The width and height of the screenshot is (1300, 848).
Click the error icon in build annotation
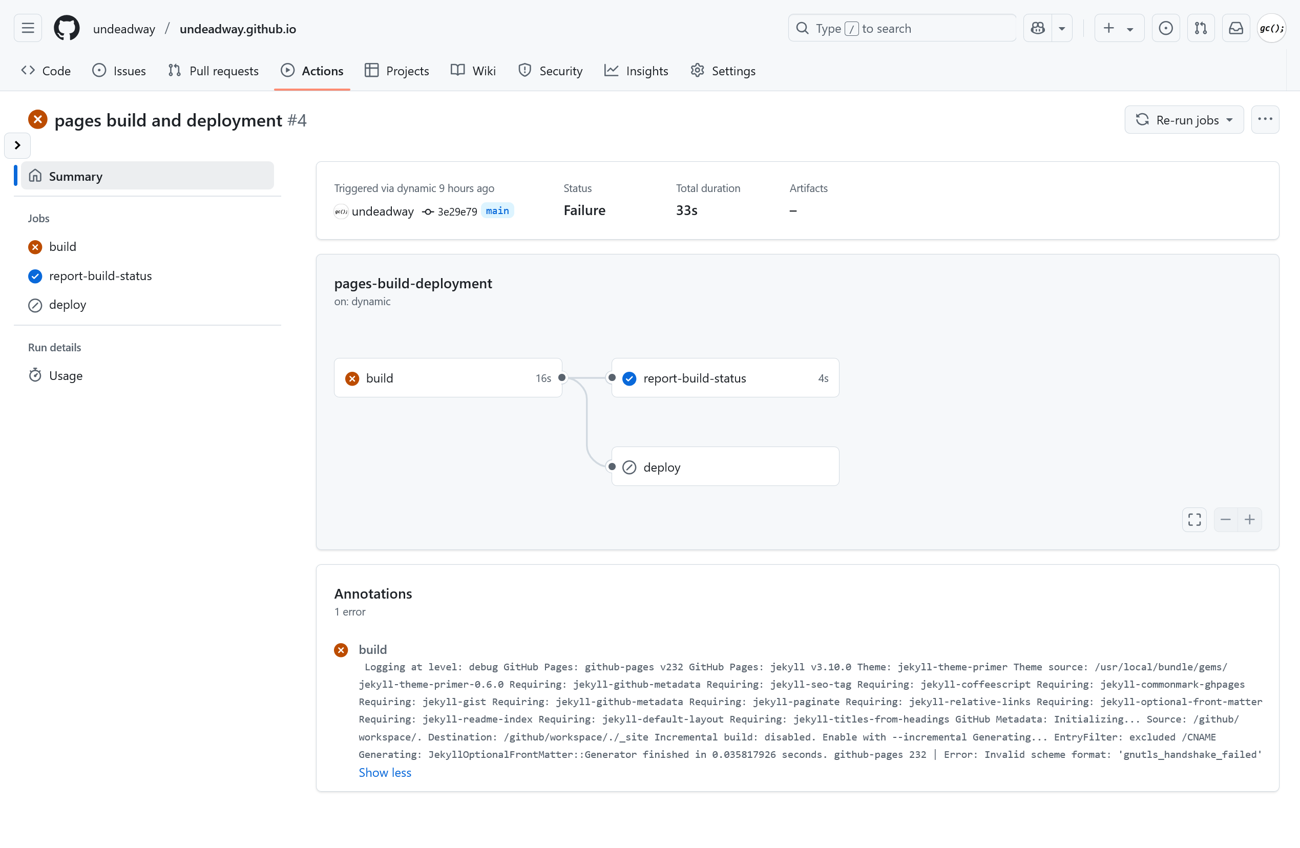(x=341, y=650)
